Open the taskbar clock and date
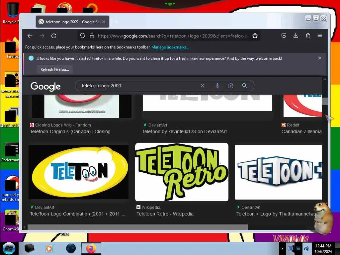The height and width of the screenshot is (255, 340). click(323, 249)
